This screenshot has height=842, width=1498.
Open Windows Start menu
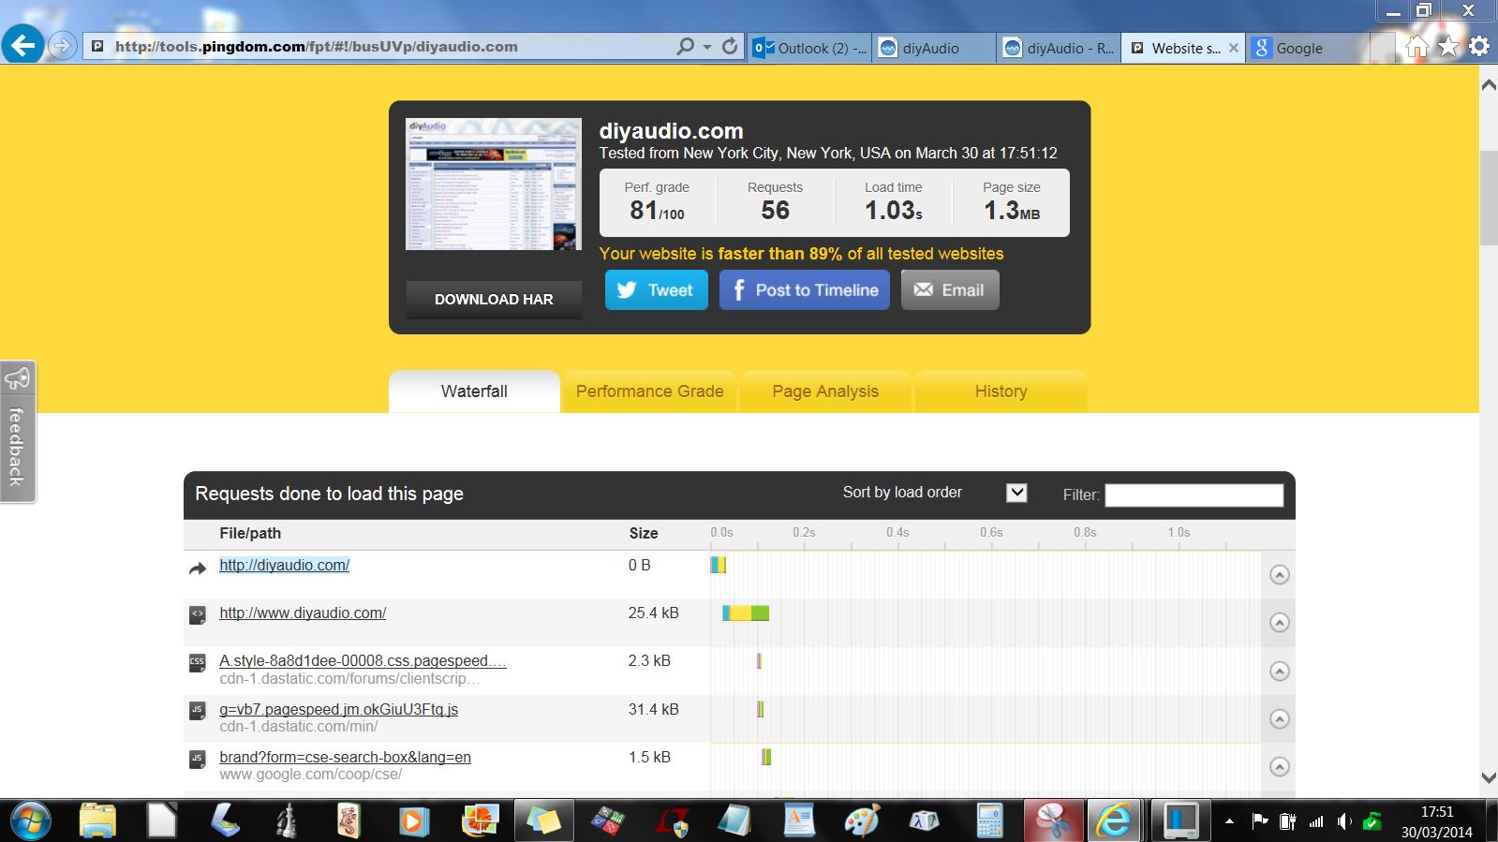click(31, 821)
